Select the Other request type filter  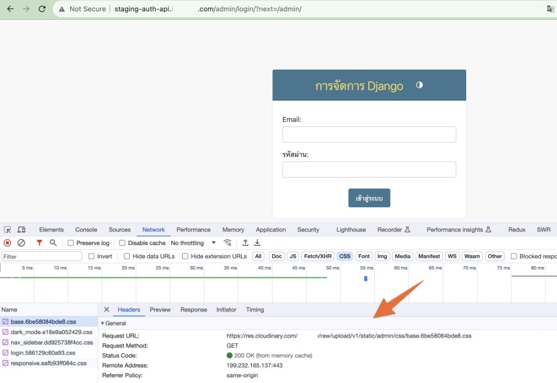495,256
